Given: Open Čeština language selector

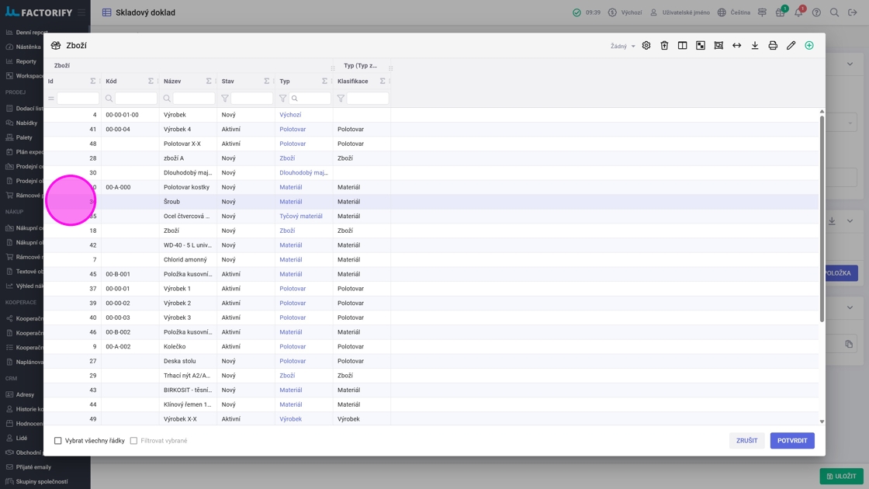Looking at the screenshot, I should point(734,12).
